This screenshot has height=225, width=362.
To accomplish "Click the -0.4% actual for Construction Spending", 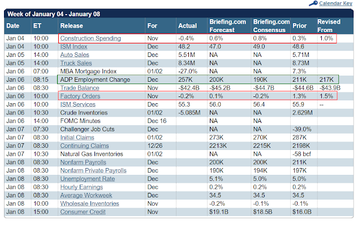I will [186, 38].
